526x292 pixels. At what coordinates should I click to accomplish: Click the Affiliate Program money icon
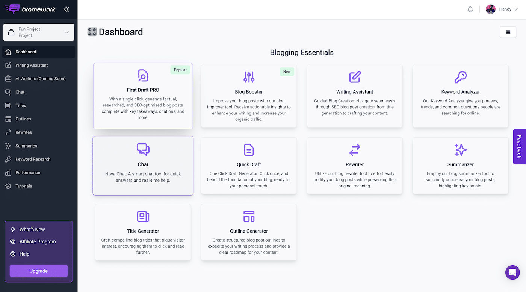pyautogui.click(x=13, y=242)
